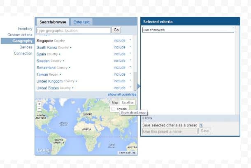
Task: Open the Connection targeting section
Action: click(23, 53)
